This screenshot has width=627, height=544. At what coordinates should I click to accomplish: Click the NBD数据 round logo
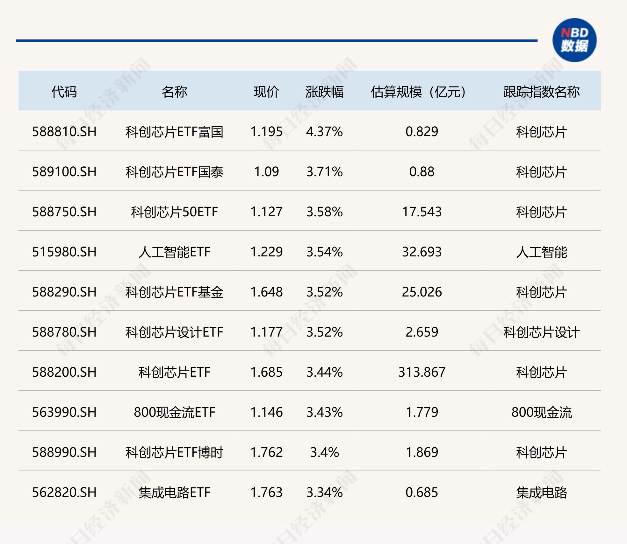pos(574,40)
